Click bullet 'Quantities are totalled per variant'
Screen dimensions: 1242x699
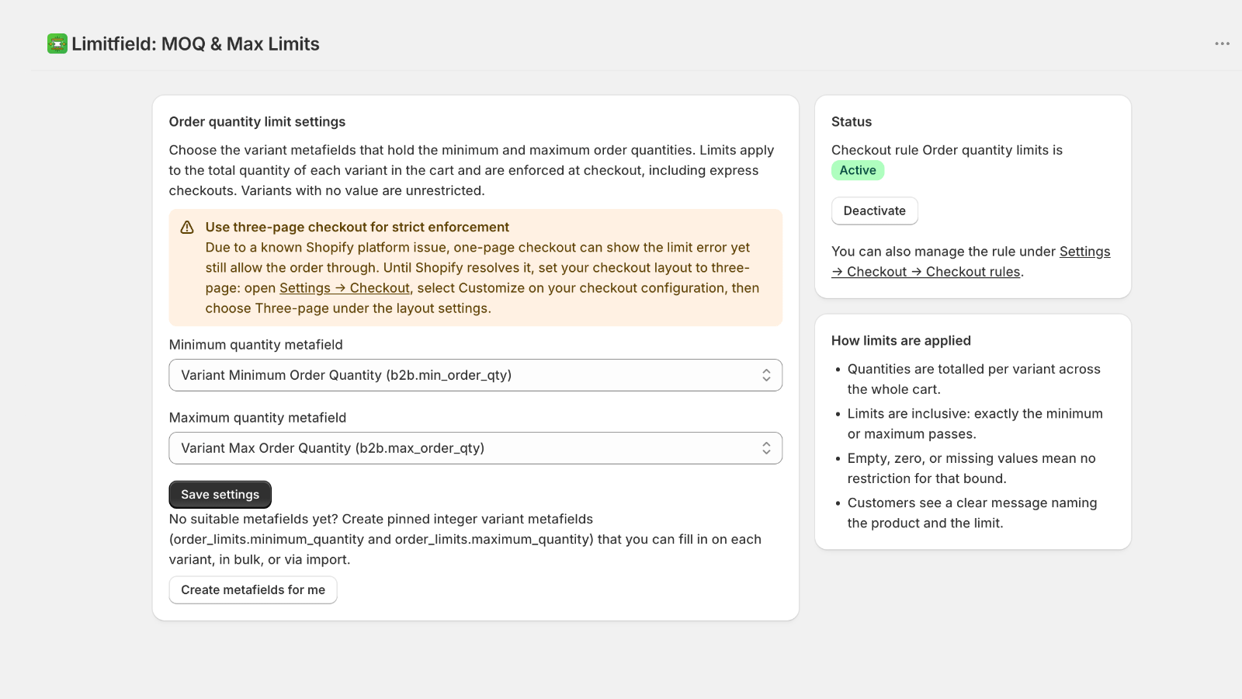click(x=974, y=379)
